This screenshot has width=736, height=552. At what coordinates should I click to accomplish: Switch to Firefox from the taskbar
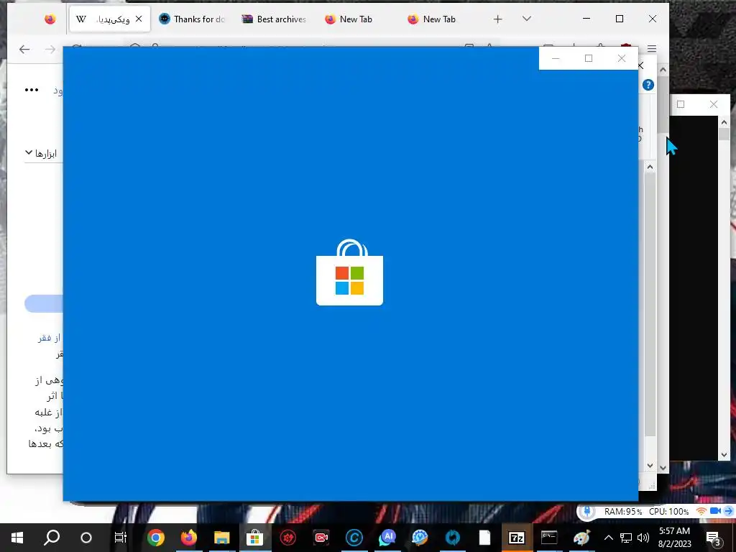point(189,538)
